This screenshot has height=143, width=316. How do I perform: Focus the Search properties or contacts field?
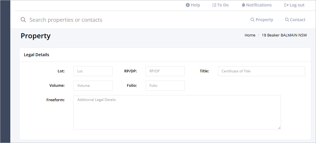tap(66, 20)
